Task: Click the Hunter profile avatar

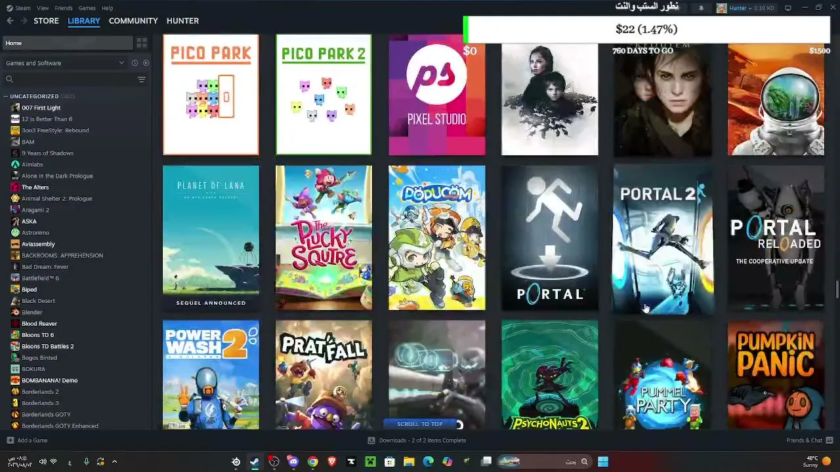Action: [721, 8]
